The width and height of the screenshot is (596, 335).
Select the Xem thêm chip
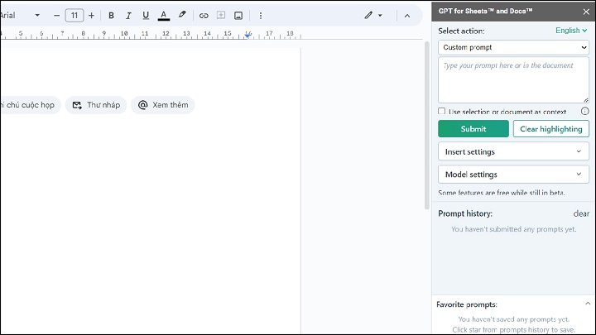163,105
